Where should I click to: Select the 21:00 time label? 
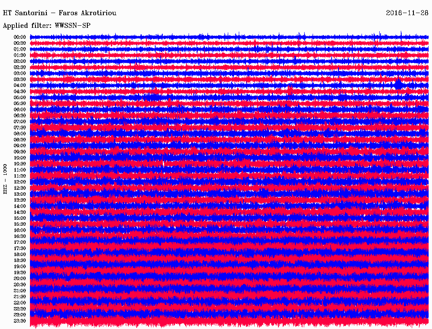pos(19,291)
